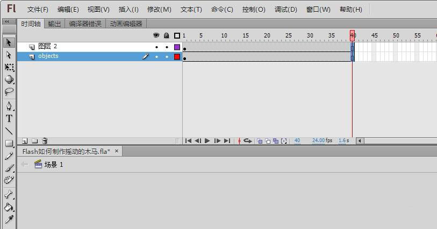
Task: Select the Rectangle tool
Action: [x=9, y=143]
